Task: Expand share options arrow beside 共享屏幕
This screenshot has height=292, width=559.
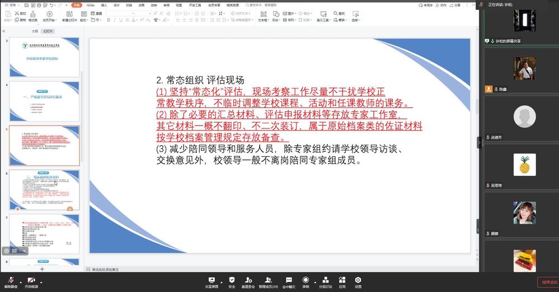Action: (222, 281)
